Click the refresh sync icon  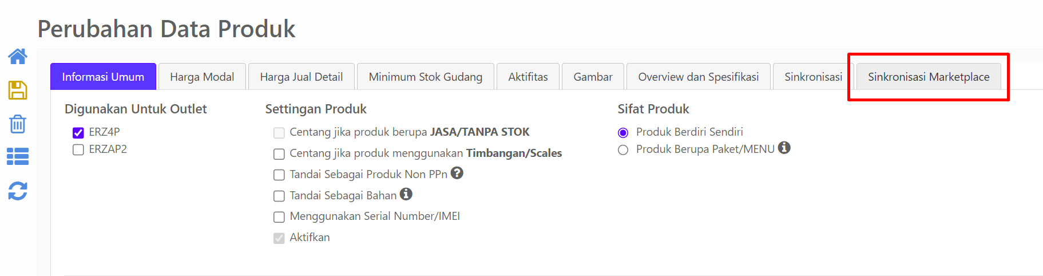pyautogui.click(x=18, y=191)
